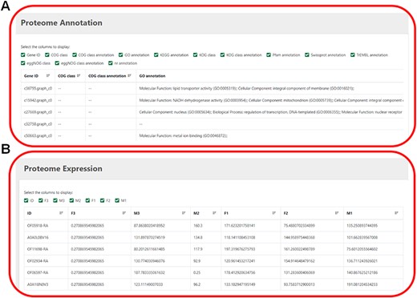Click the lipid transporter activity GO annotation
This screenshot has width=417, height=298.
coord(188,88)
